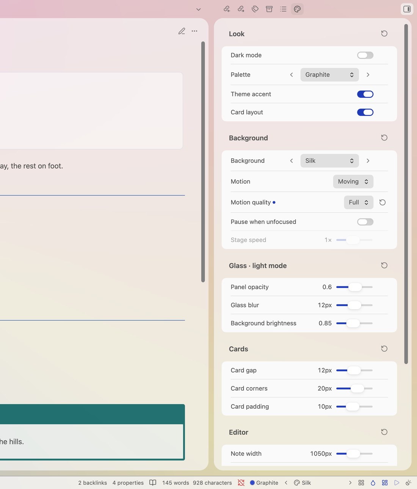Click the text 'he hills.' in callout
Image resolution: width=417 pixels, height=489 pixels.
click(12, 442)
